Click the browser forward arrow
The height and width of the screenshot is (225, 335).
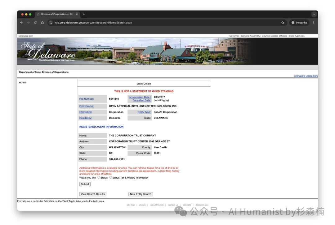(28, 23)
